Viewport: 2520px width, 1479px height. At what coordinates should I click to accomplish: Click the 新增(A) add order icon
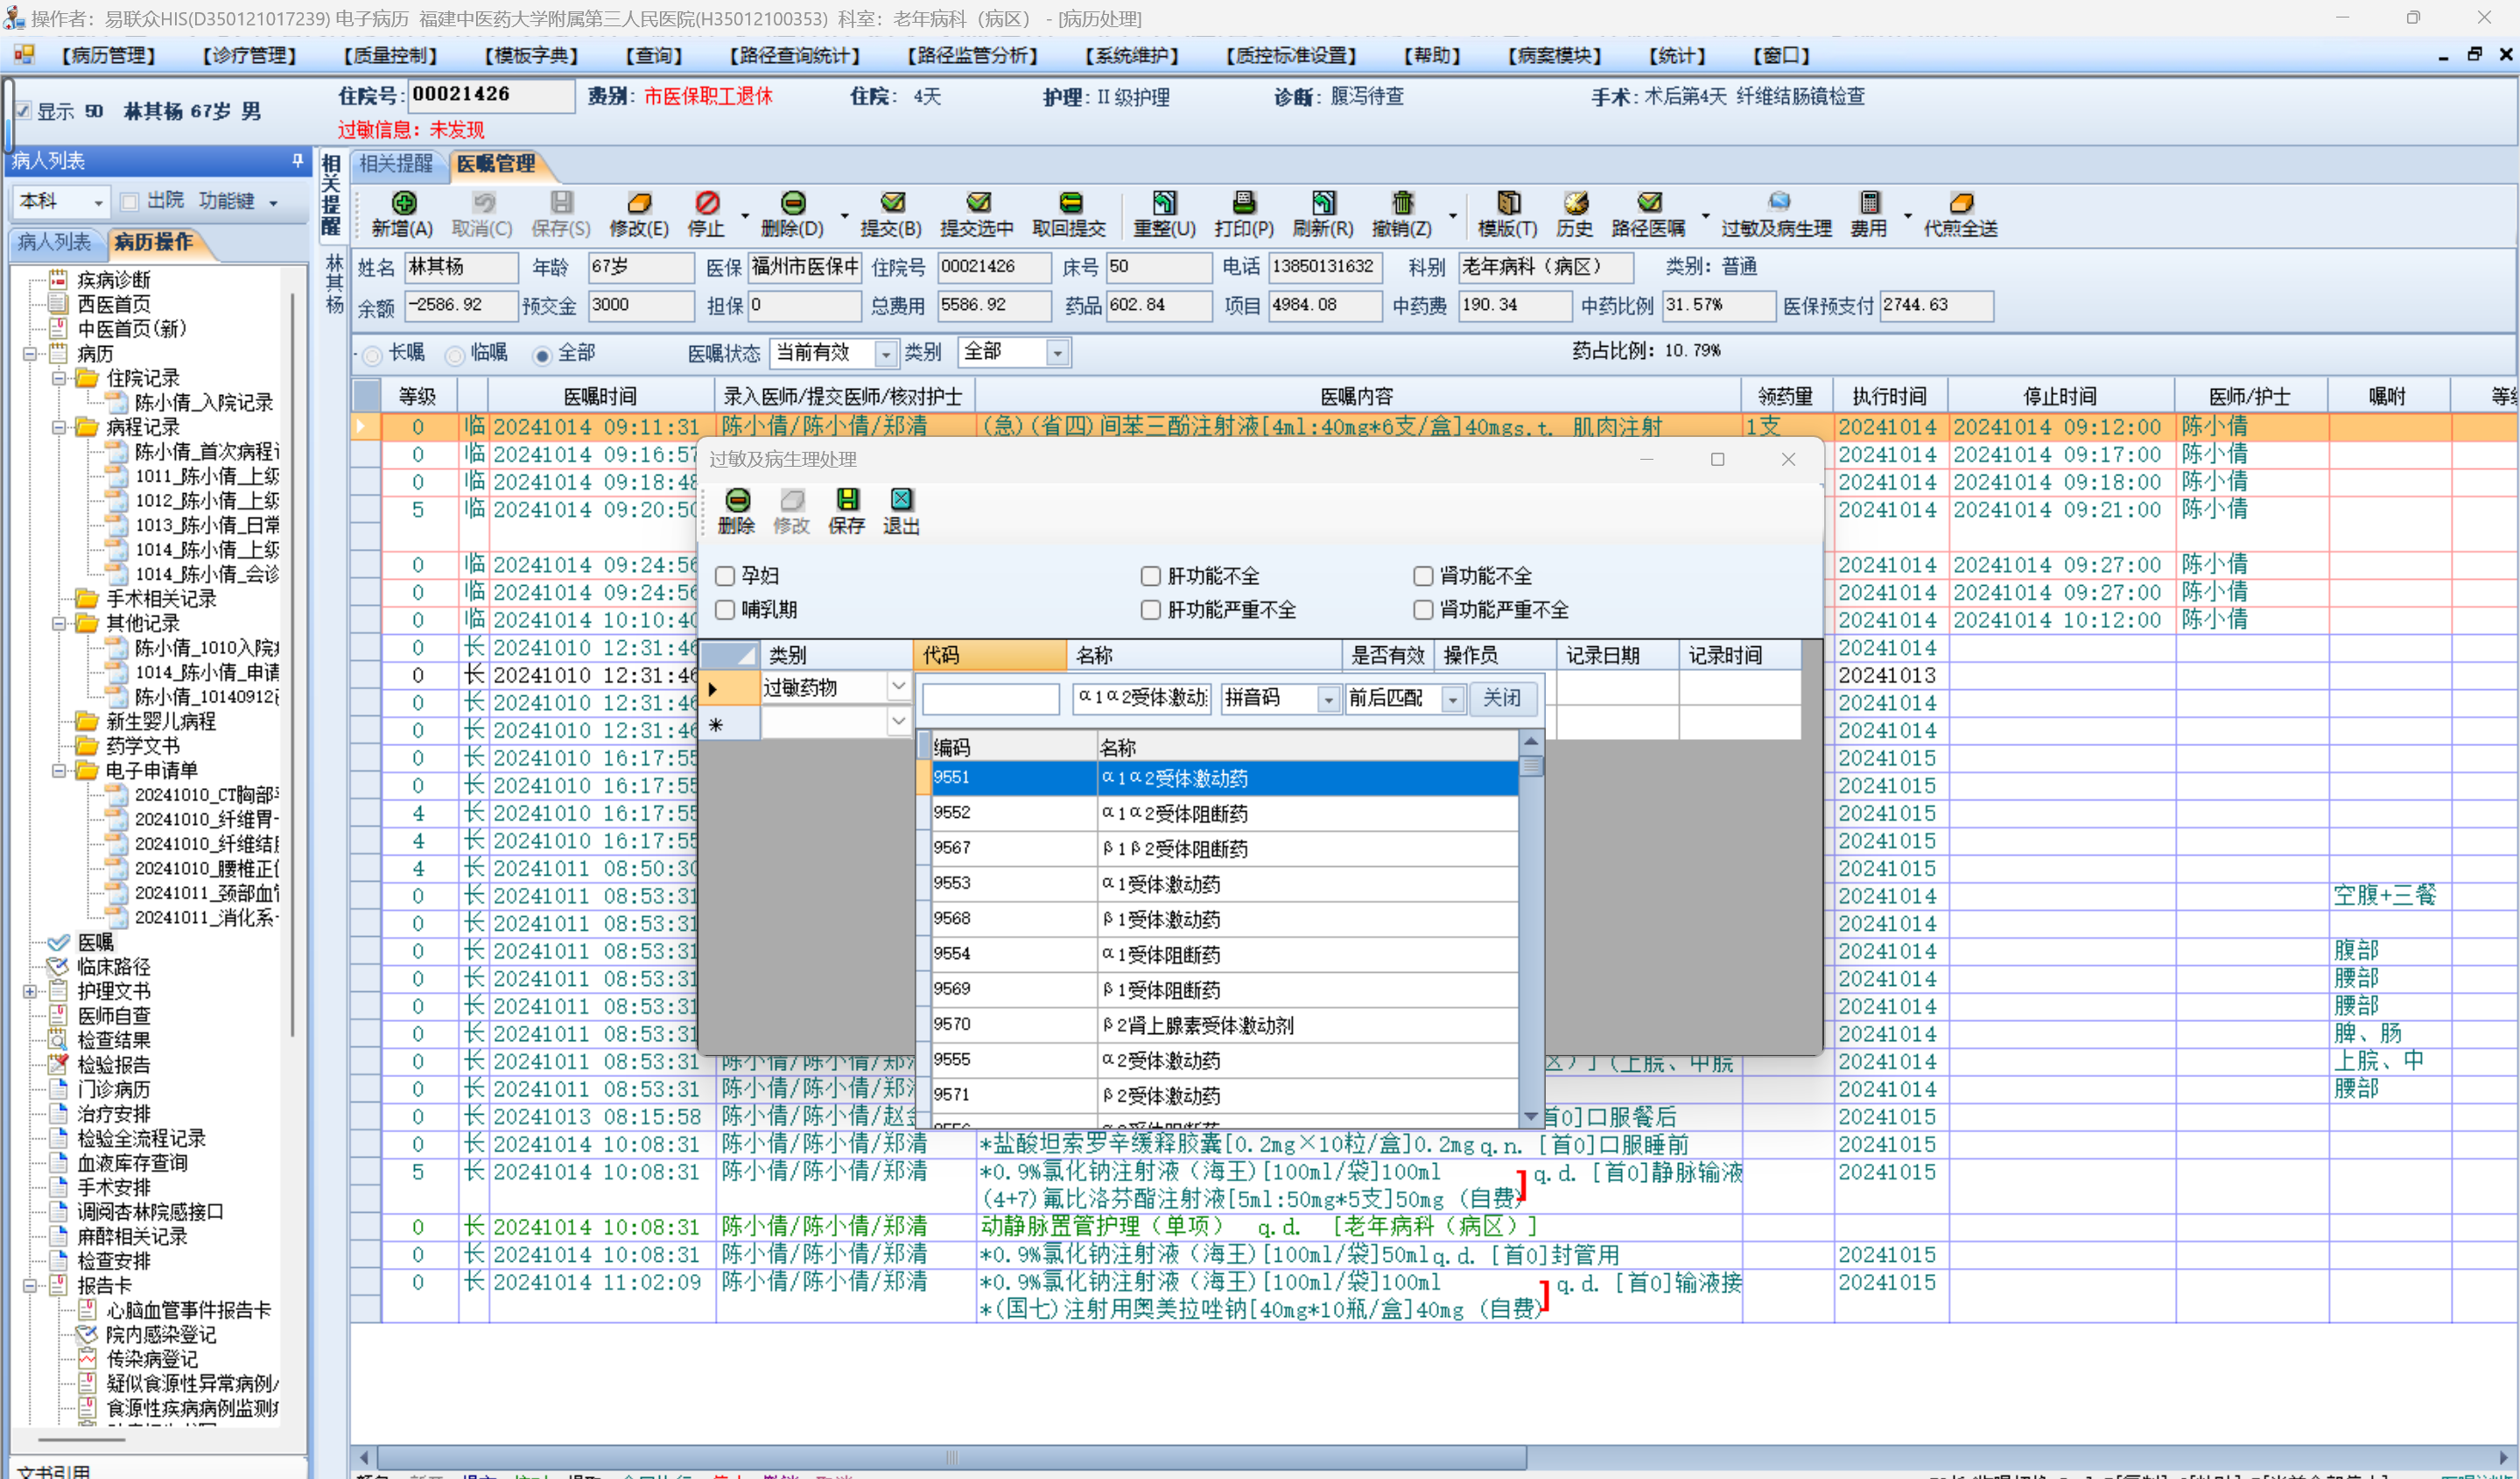point(403,203)
